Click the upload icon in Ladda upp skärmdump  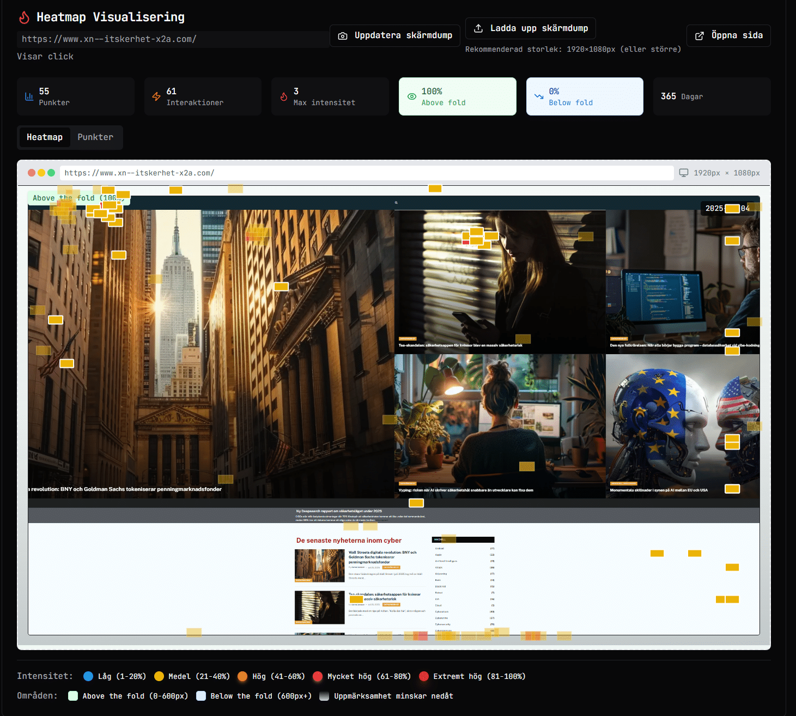(x=478, y=28)
